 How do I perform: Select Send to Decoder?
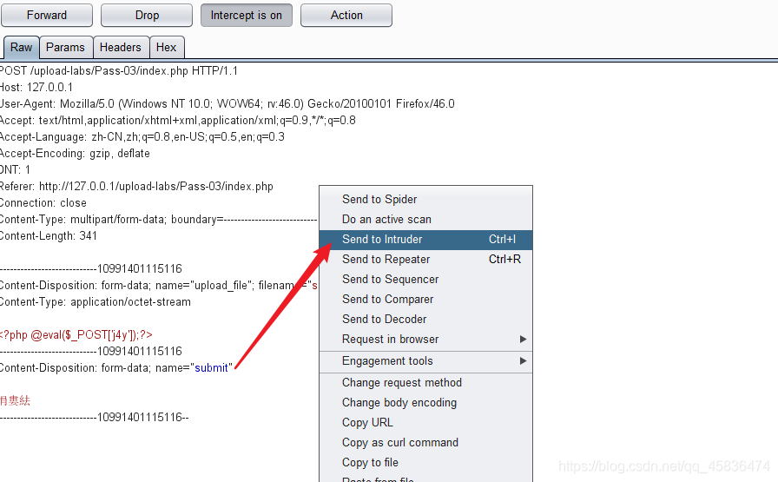click(425, 320)
